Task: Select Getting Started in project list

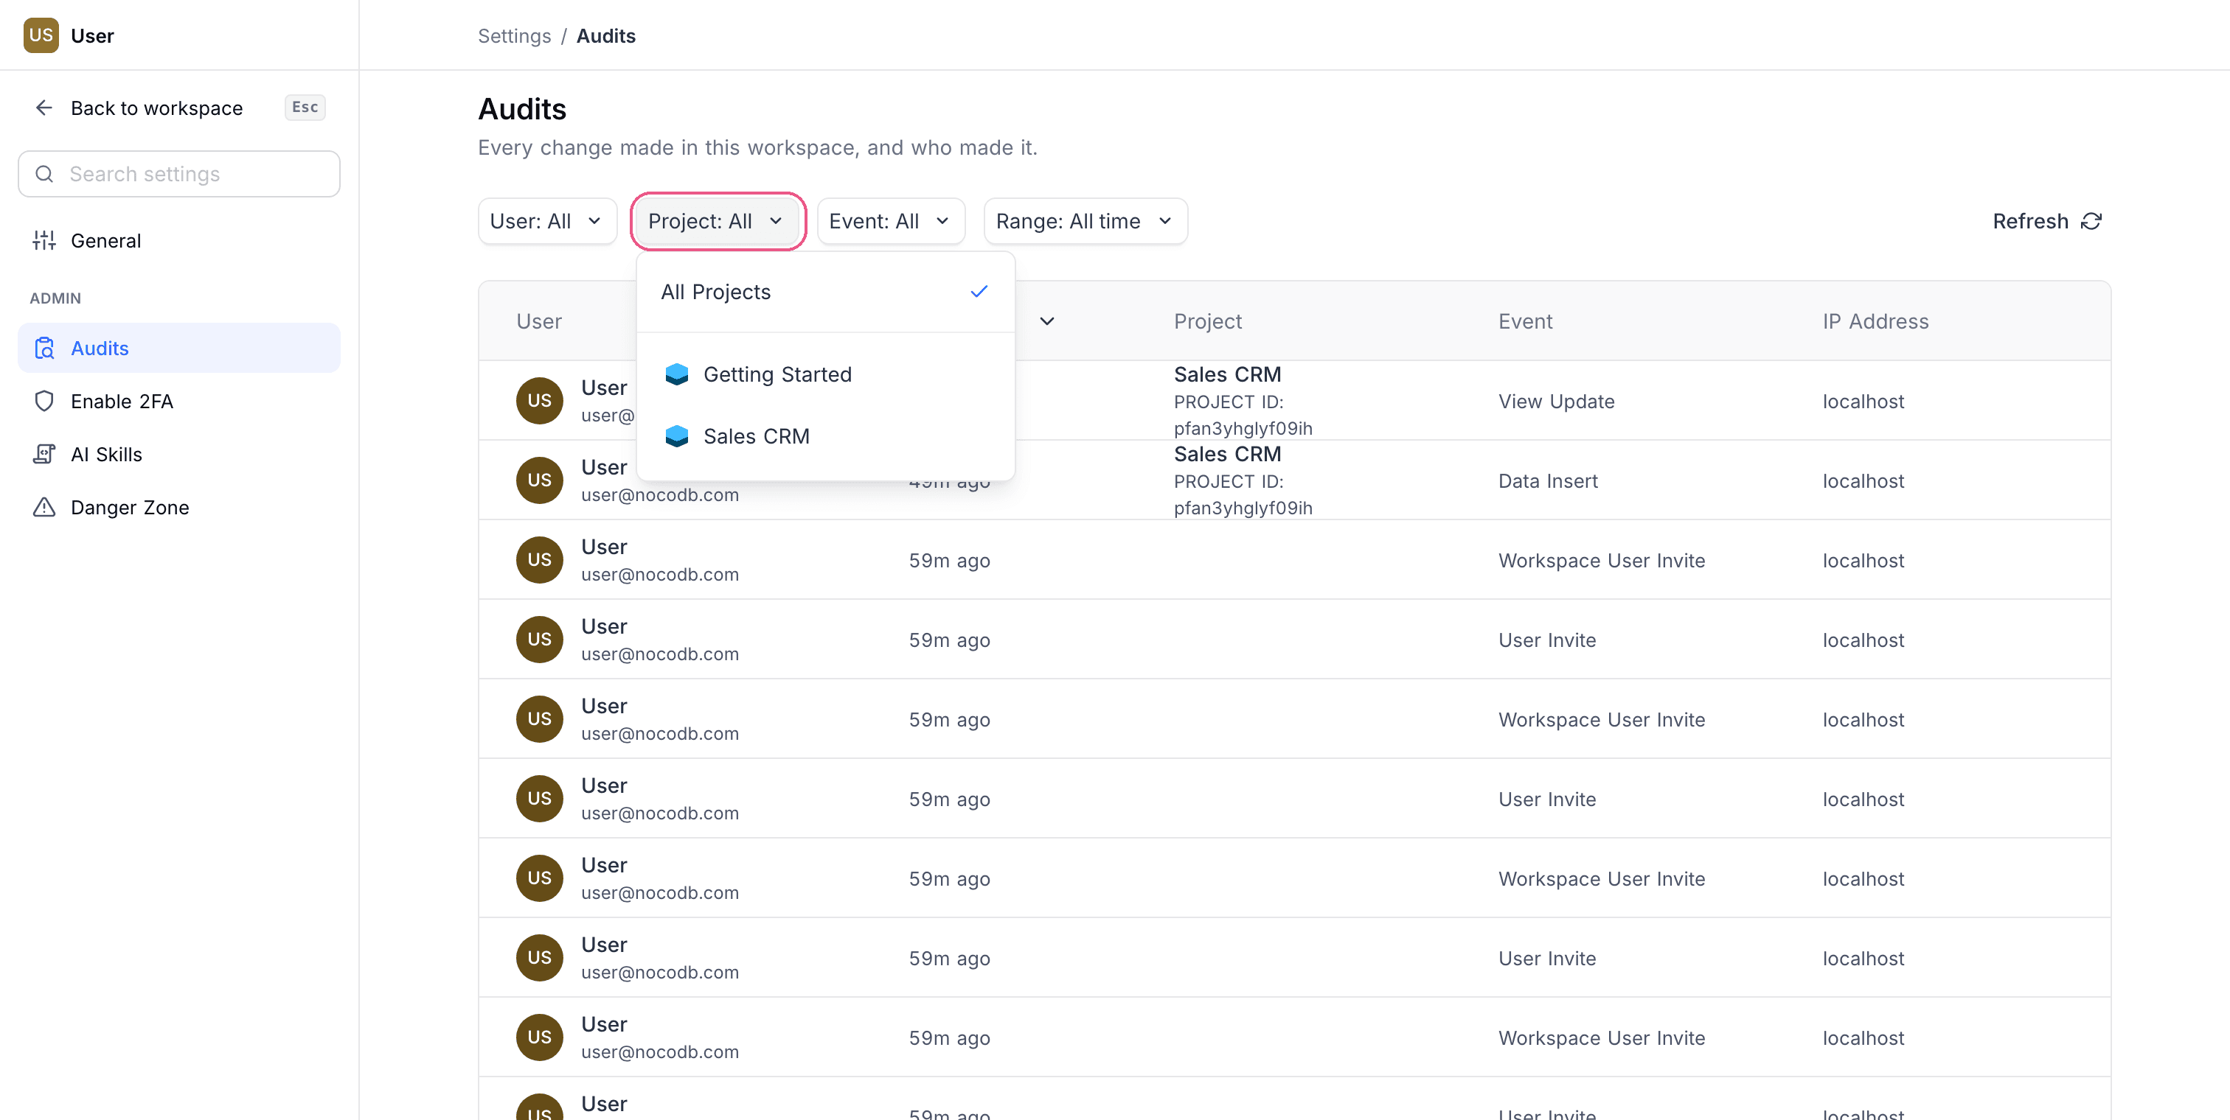Action: [x=825, y=374]
